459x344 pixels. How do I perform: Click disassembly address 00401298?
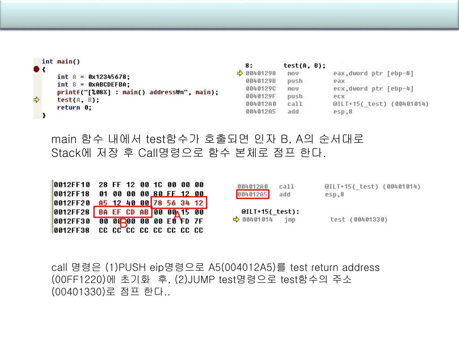(260, 73)
